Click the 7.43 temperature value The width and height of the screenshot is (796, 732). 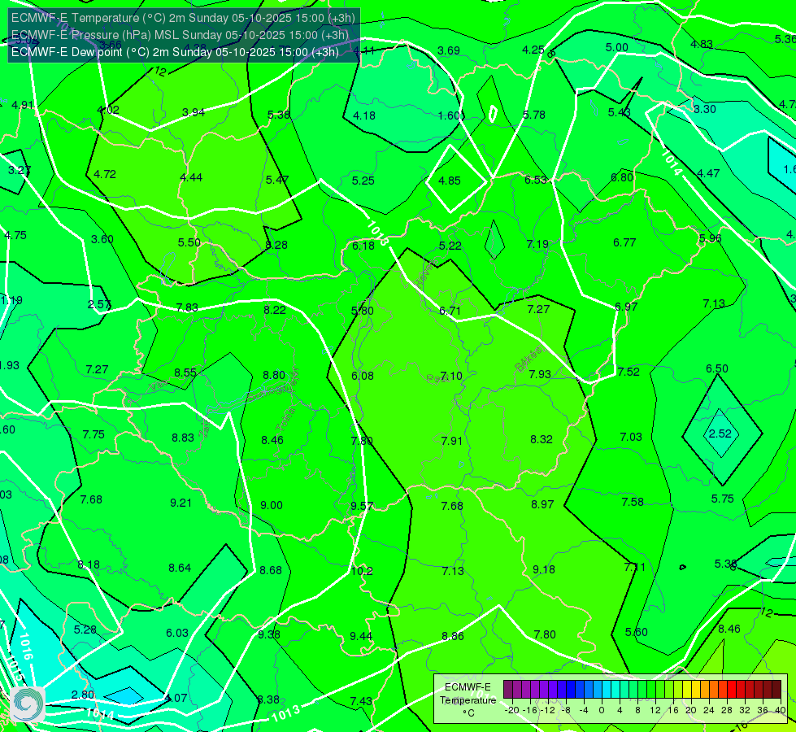361,701
